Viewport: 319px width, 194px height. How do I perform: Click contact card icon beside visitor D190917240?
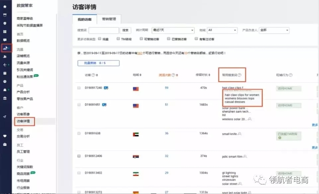pyautogui.click(x=106, y=88)
